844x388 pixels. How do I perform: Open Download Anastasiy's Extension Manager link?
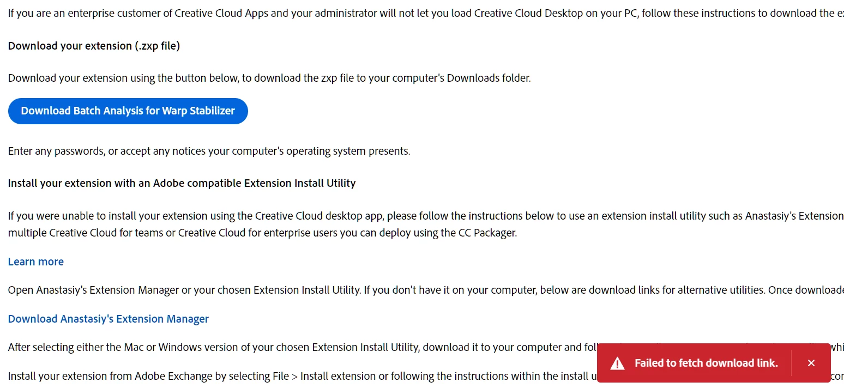pos(108,319)
